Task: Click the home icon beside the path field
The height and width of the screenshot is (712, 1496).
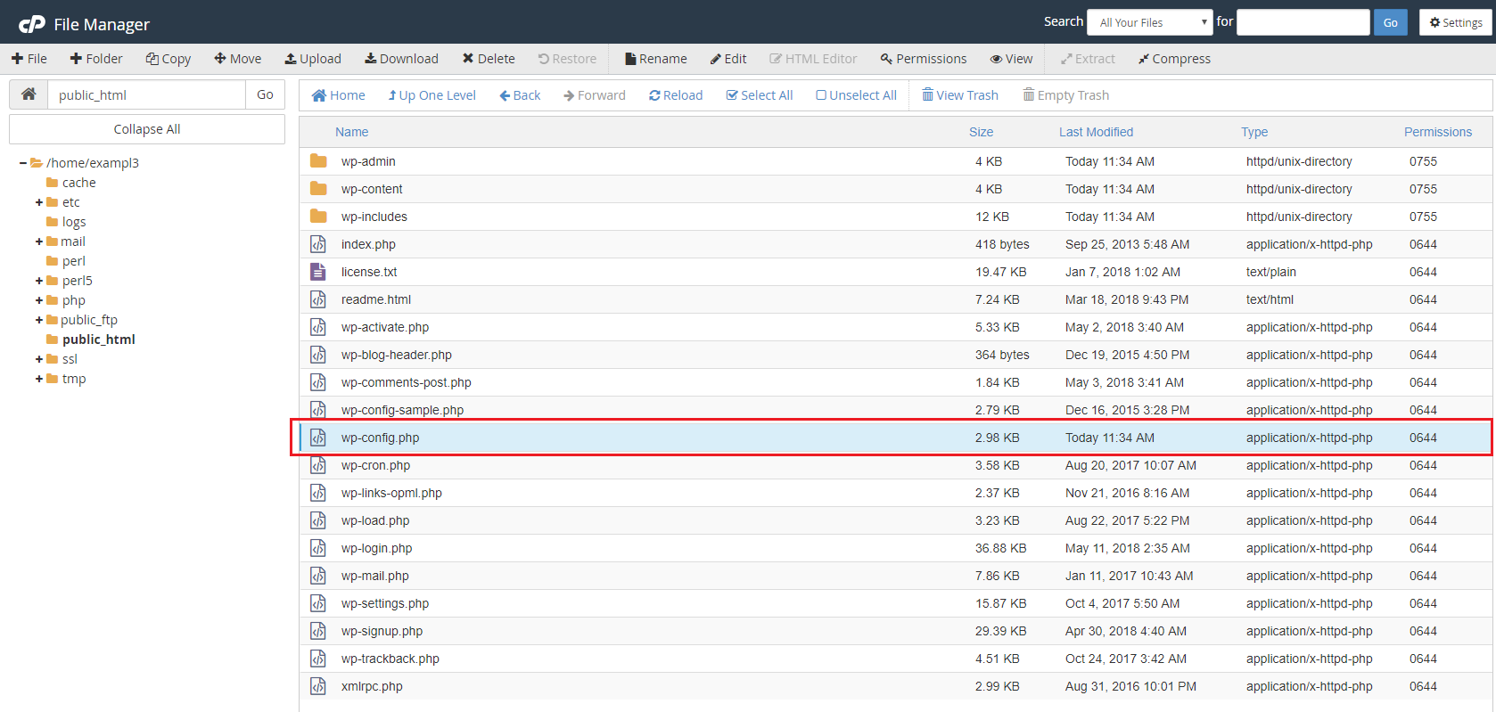Action: [29, 94]
